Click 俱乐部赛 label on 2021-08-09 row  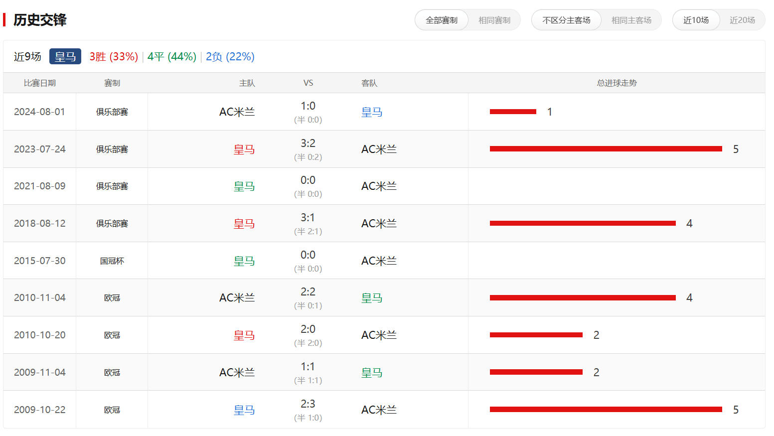click(x=112, y=186)
